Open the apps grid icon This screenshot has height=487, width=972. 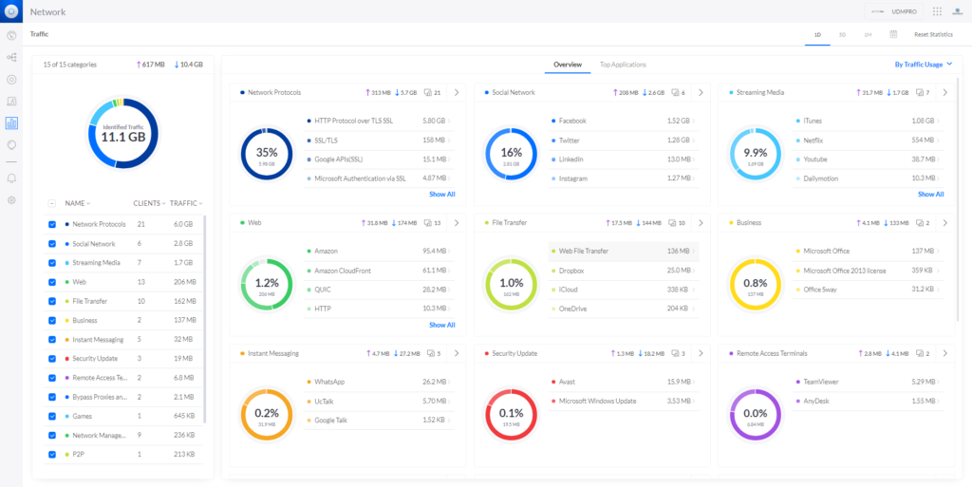(x=937, y=11)
